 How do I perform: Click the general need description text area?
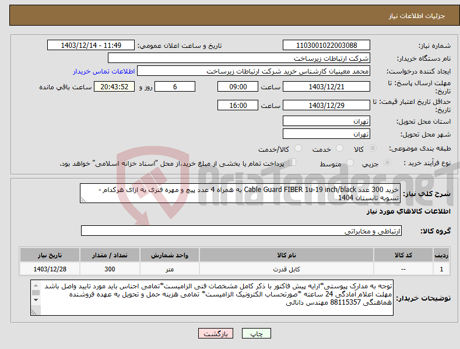[240, 193]
